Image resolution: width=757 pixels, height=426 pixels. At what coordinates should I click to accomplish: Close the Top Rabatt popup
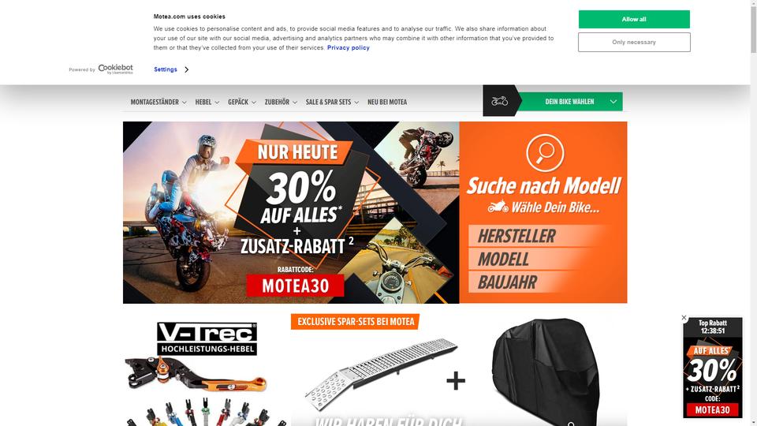(684, 317)
